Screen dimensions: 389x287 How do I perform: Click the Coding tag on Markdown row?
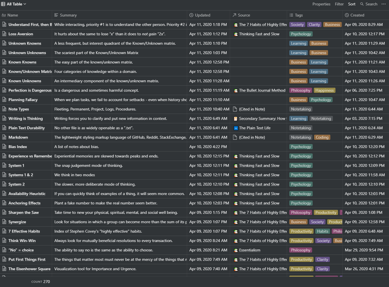pyautogui.click(x=322, y=137)
